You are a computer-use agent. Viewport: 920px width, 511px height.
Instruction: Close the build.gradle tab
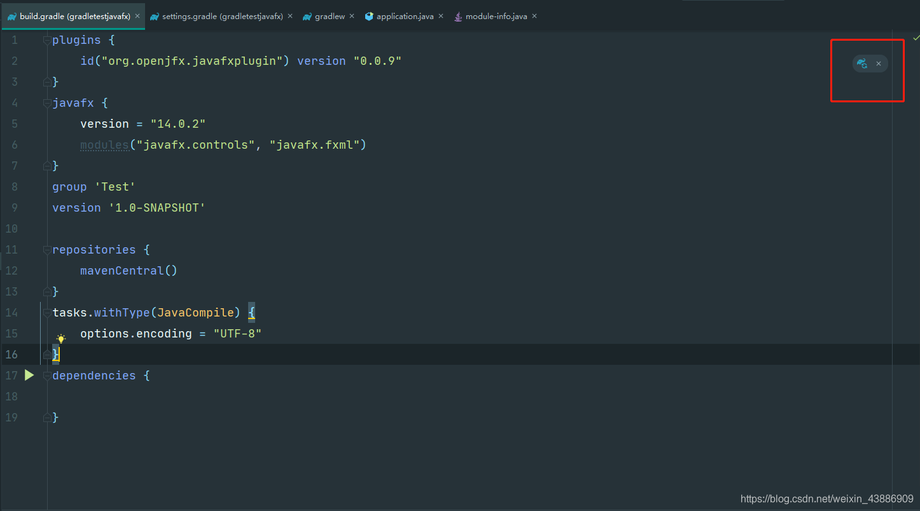(x=137, y=17)
